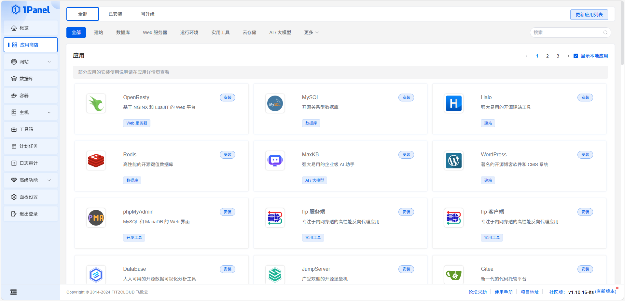
Task: Click the 网站 globe icon
Action: pyautogui.click(x=14, y=62)
